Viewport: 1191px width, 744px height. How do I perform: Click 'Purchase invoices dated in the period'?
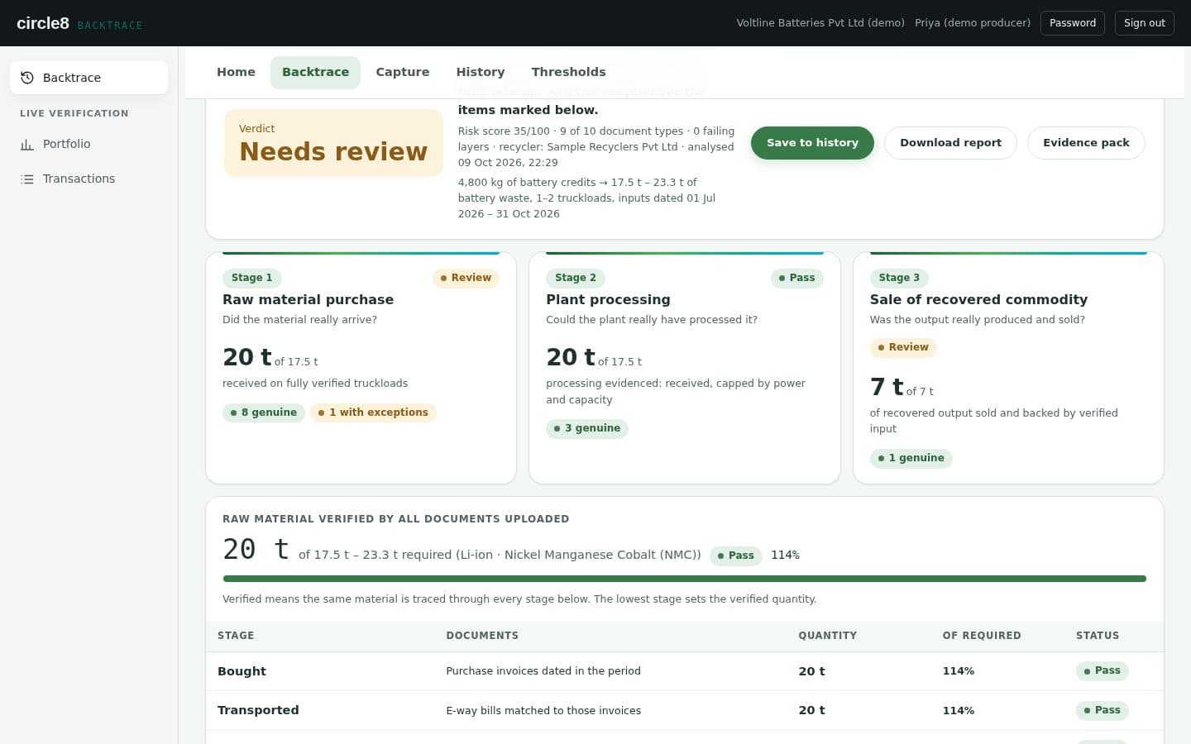coord(543,671)
